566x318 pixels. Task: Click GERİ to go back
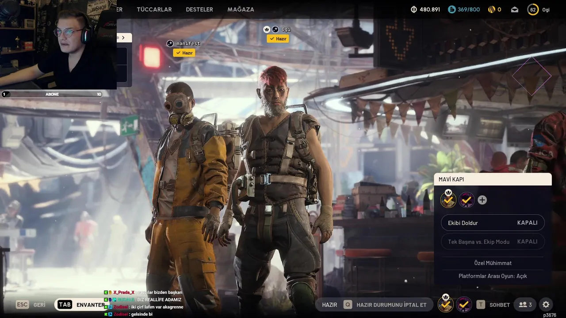tap(39, 305)
